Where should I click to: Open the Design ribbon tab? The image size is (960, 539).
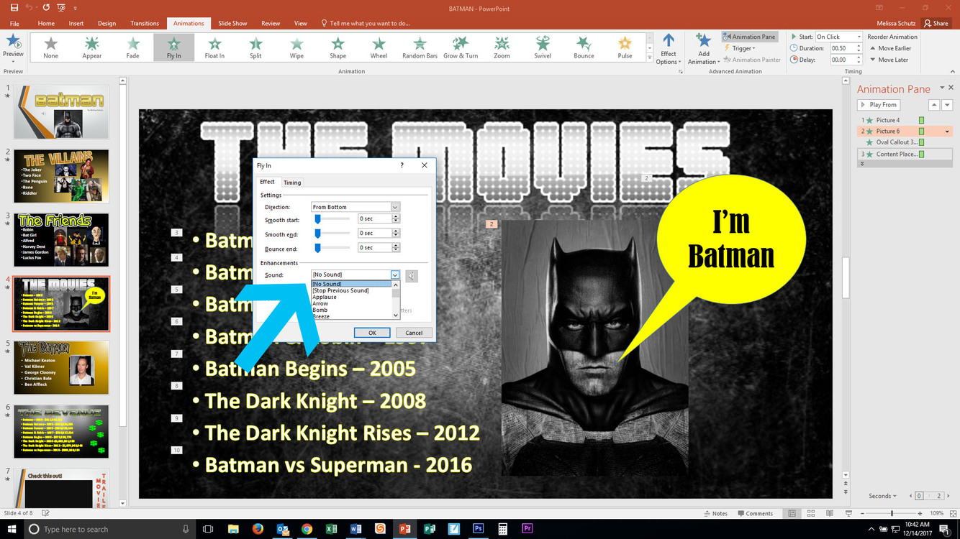(107, 23)
